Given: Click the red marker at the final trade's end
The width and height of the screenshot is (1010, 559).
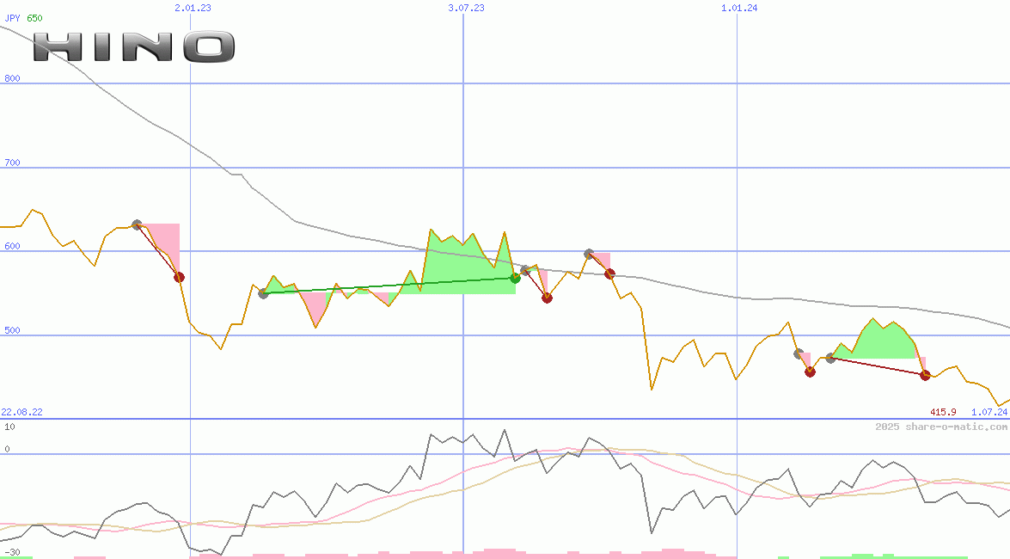Looking at the screenshot, I should click(x=925, y=375).
